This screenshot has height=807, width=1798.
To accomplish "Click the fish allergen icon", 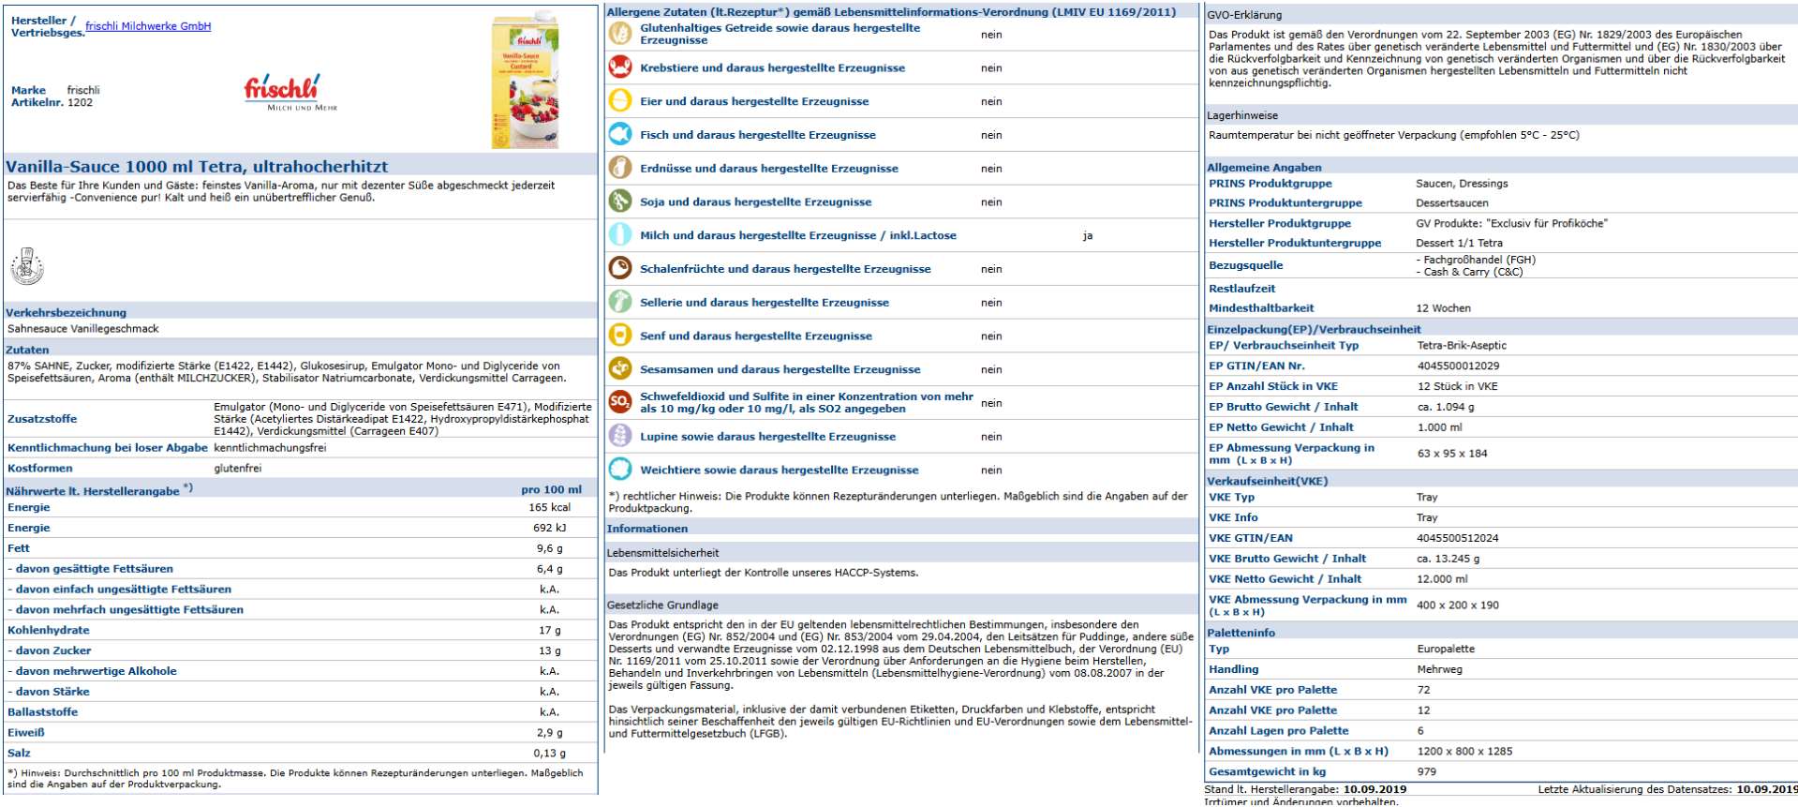I will tap(620, 134).
